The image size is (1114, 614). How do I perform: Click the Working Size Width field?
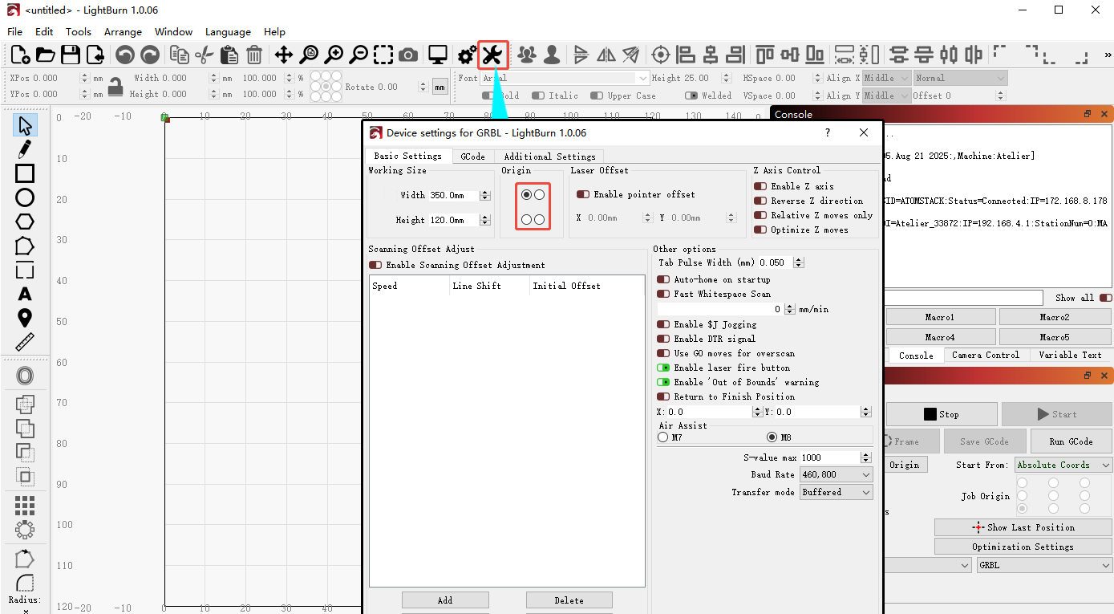pos(460,195)
